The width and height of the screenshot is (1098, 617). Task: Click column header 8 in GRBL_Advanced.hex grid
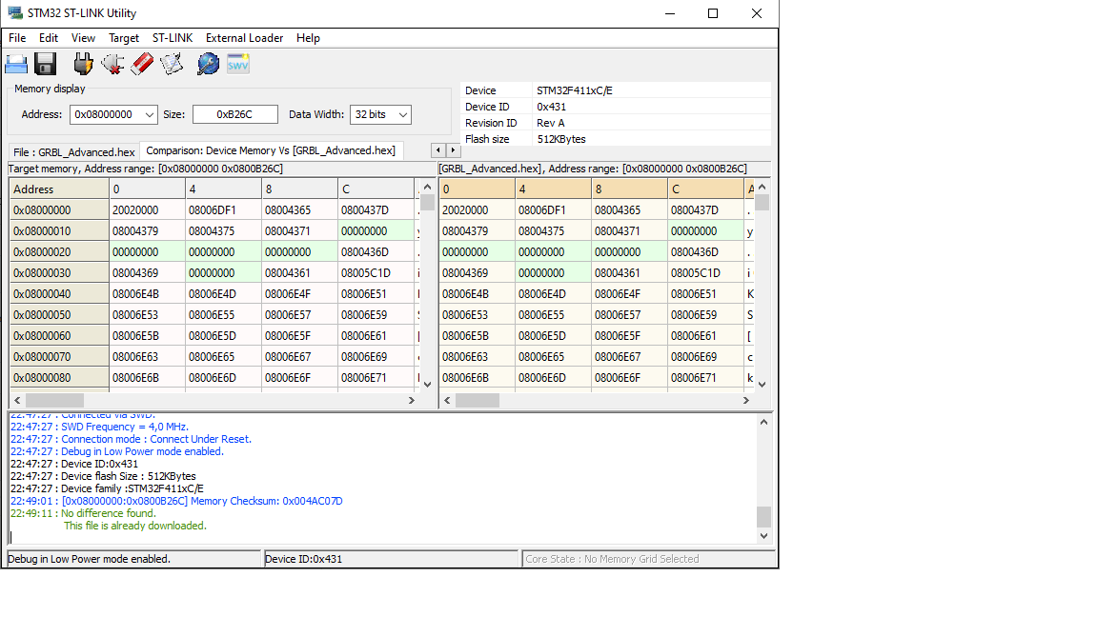point(629,189)
